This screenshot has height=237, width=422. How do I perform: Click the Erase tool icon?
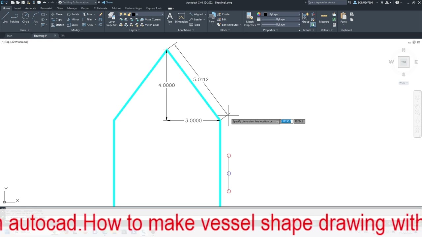coord(101,14)
